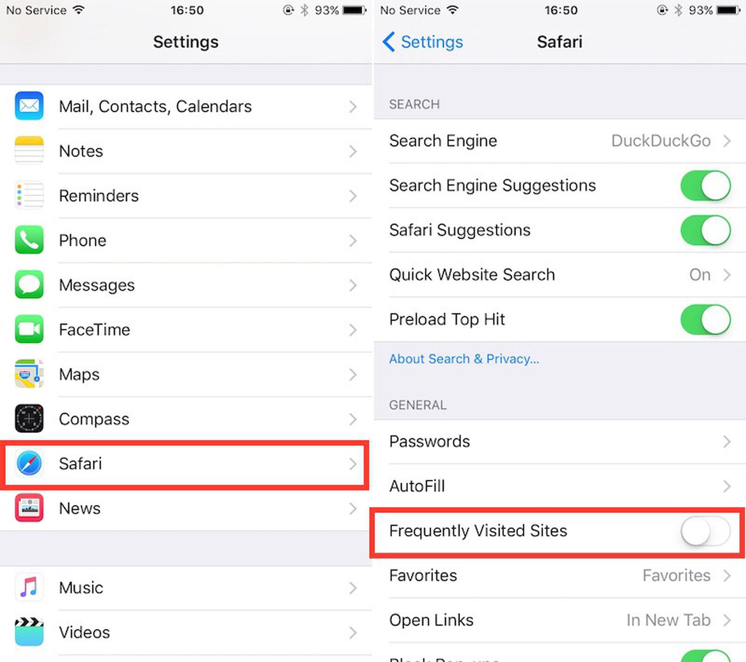
Task: Tap the black Compass icon
Action: pyautogui.click(x=29, y=419)
